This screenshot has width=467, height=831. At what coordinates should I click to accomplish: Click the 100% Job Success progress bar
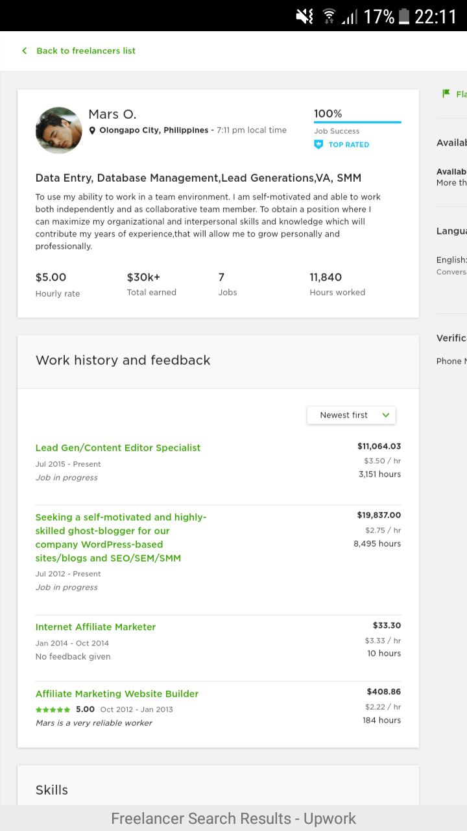tap(357, 122)
